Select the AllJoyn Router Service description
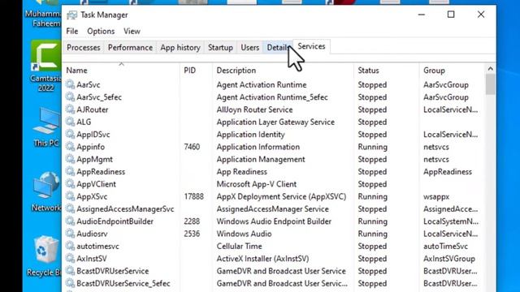Image resolution: width=520 pixels, height=292 pixels. pos(254,109)
